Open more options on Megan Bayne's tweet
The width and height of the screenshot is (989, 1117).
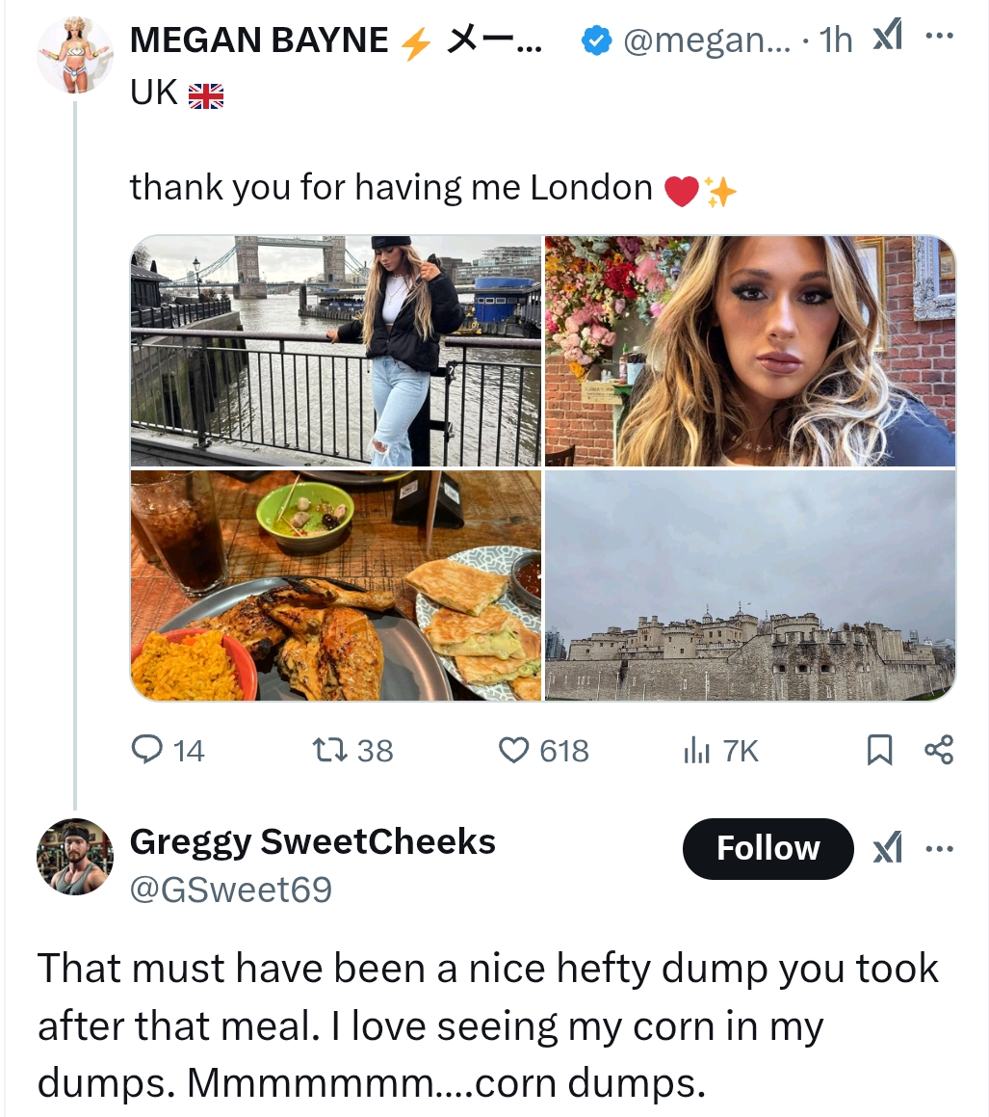tap(939, 38)
